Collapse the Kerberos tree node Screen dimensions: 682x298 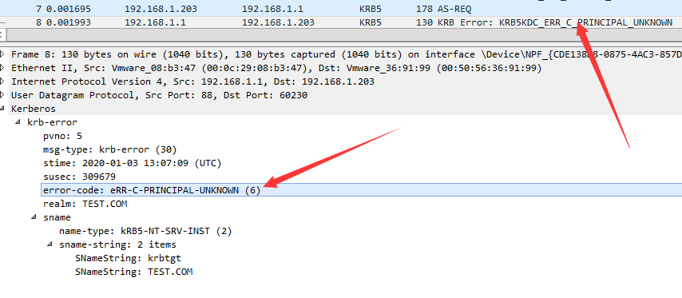tap(2, 109)
